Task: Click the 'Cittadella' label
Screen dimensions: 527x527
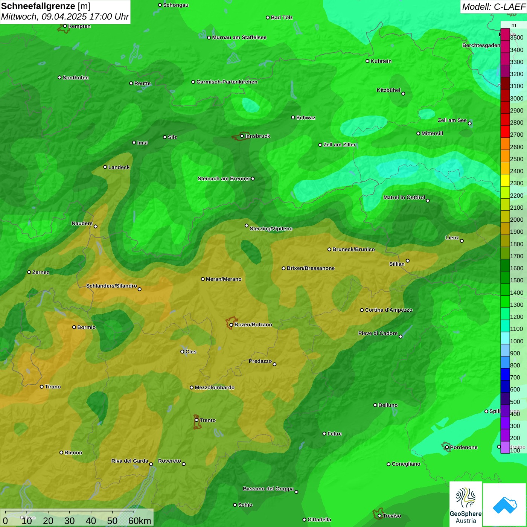Action: point(319,519)
